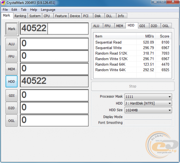
Task: Click the Score column header
Action: 164,36
